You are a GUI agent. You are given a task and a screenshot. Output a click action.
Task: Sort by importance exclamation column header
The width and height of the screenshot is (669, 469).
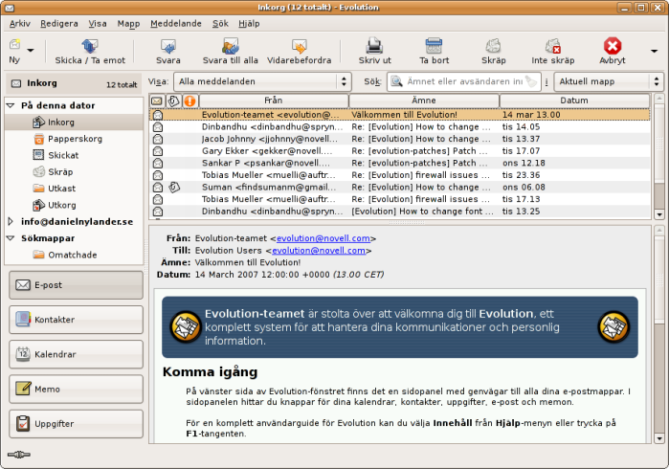tap(190, 100)
